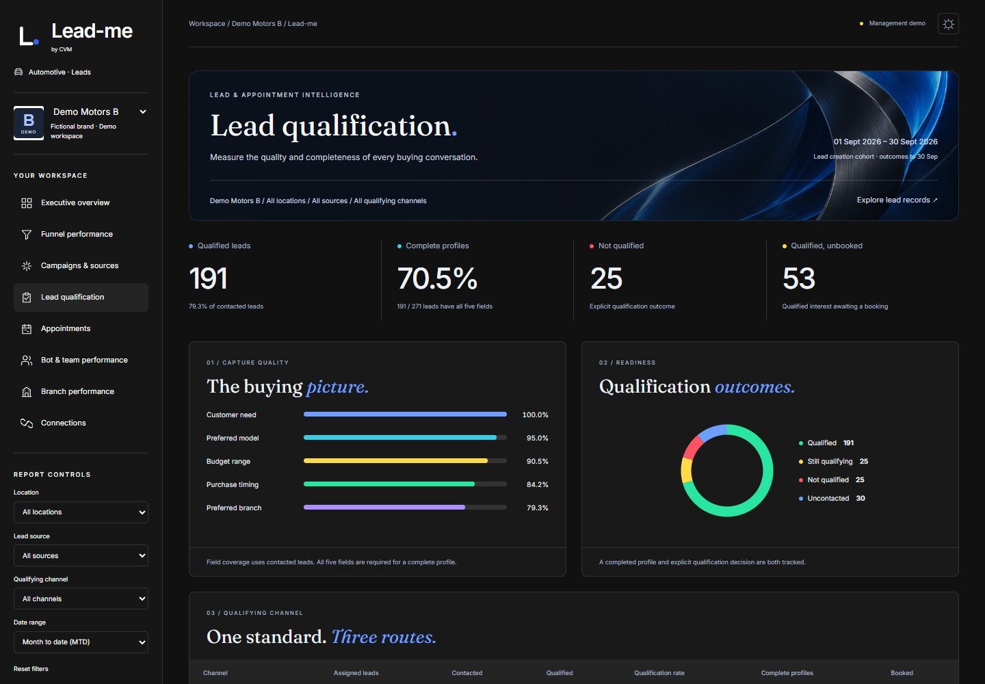Click the Management demo status indicator

tap(893, 23)
